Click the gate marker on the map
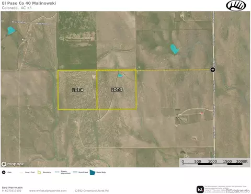This screenshot has height=194, width=251. (x=212, y=70)
